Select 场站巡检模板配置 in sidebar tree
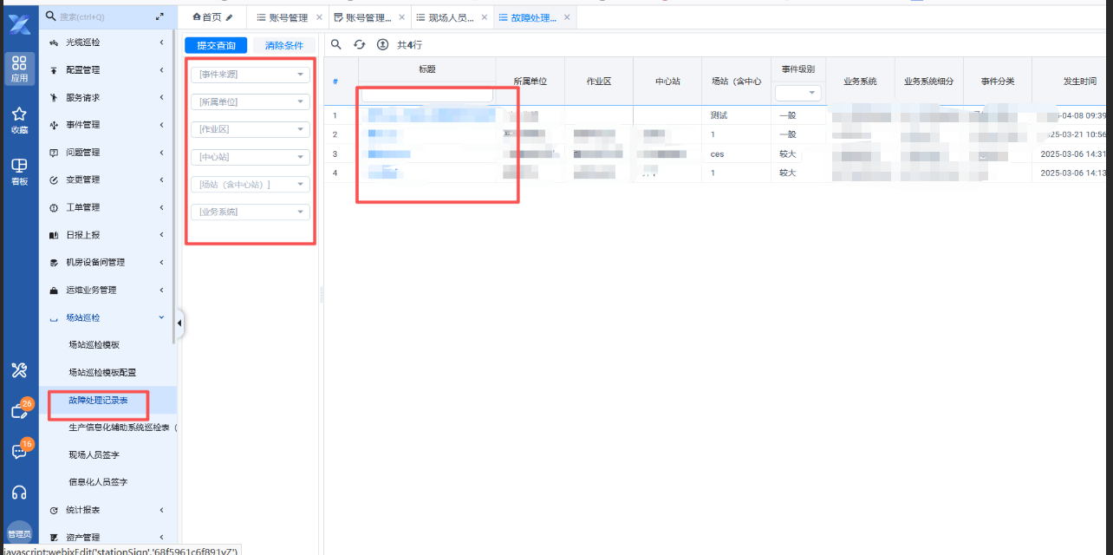1113x555 pixels. [x=102, y=373]
